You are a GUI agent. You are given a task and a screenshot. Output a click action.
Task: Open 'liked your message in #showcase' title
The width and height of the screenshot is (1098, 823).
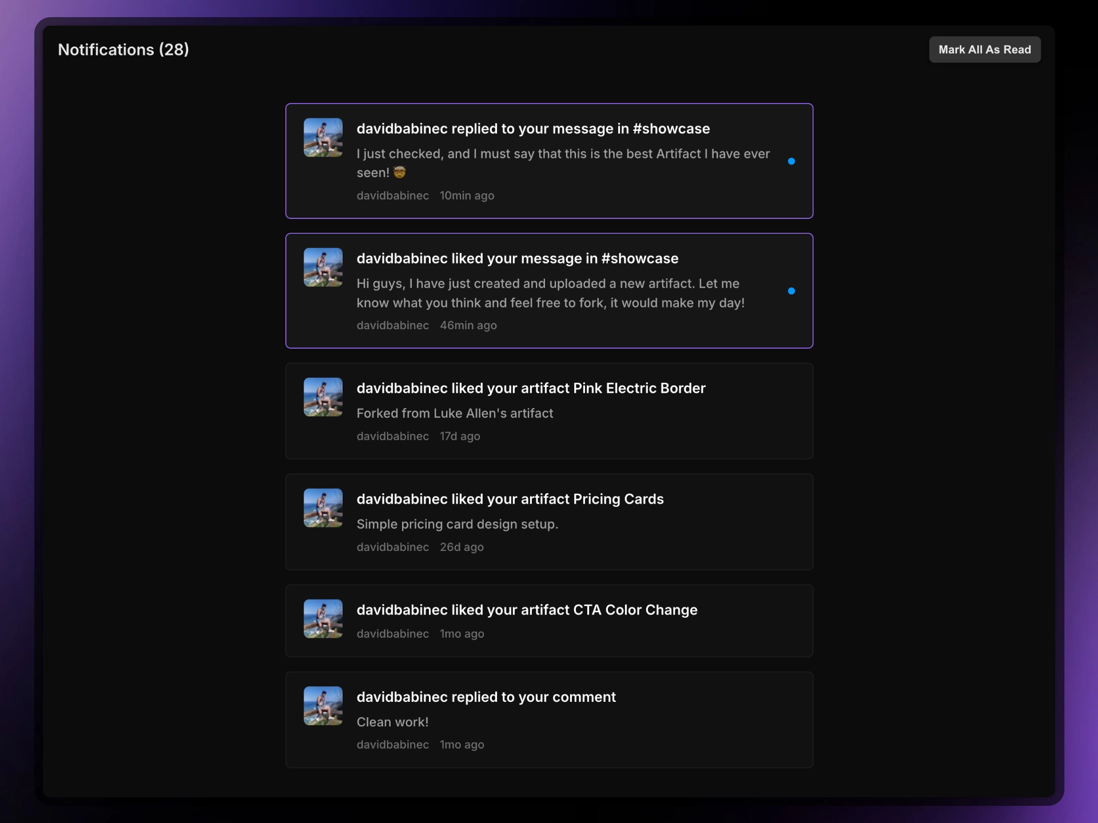pyautogui.click(x=517, y=259)
